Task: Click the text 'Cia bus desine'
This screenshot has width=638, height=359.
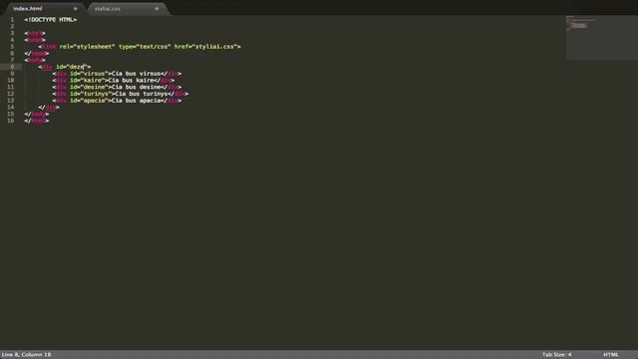Action: [136, 87]
